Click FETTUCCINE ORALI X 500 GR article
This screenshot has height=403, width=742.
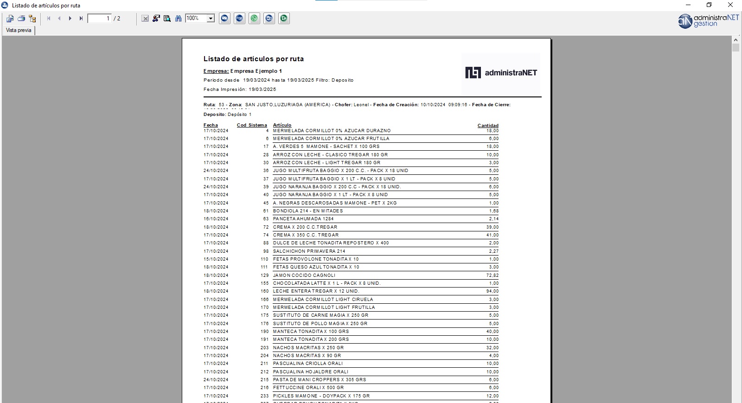pyautogui.click(x=308, y=388)
